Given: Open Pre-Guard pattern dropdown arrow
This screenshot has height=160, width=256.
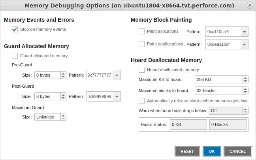Looking at the screenshot, I should click(117, 75).
